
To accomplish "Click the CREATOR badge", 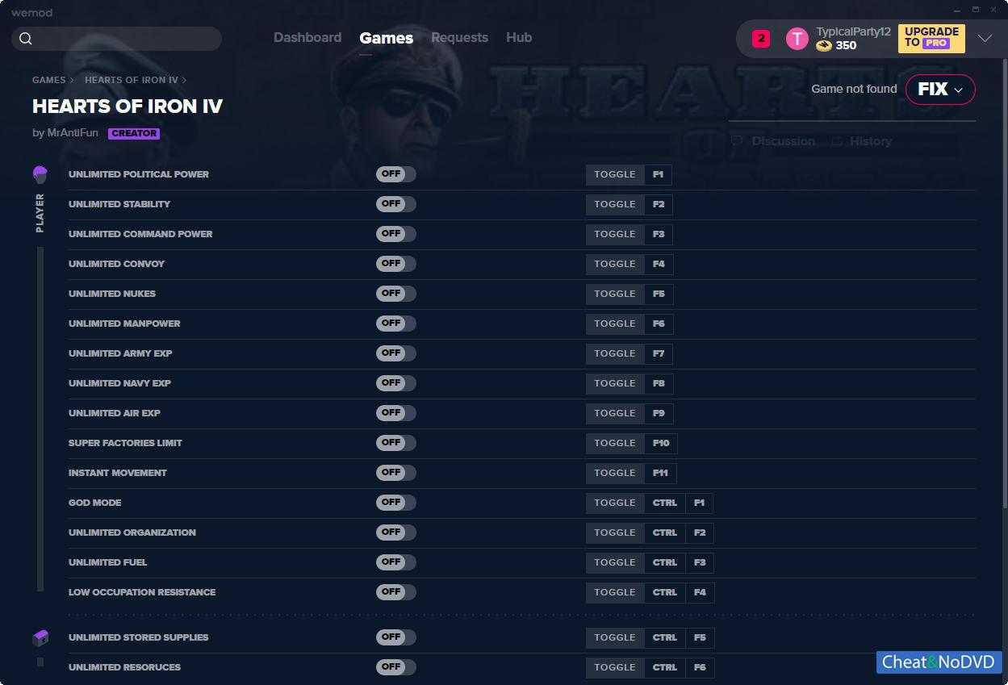I will point(134,133).
